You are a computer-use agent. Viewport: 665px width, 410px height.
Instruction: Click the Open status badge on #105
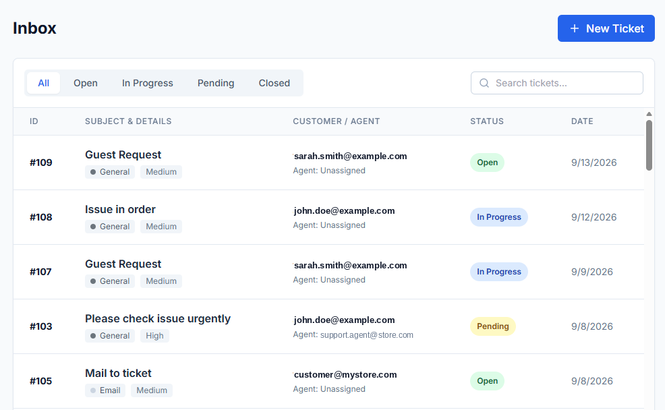pos(488,382)
